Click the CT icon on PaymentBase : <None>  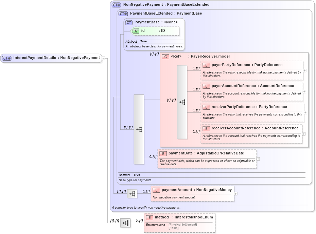click(128, 22)
